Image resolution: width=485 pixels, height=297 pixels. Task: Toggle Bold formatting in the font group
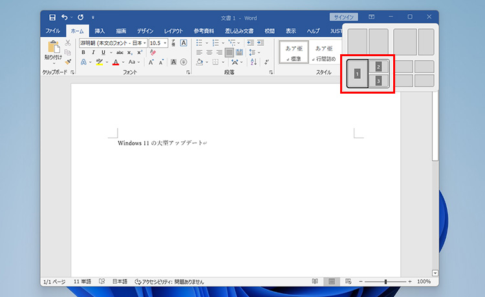83,52
